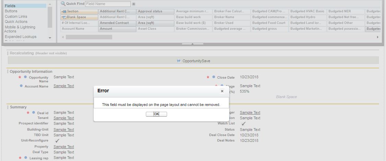This screenshot has width=386, height=161.
Task: Select the Budgeted Hydro palette field
Action: pos(308,17)
